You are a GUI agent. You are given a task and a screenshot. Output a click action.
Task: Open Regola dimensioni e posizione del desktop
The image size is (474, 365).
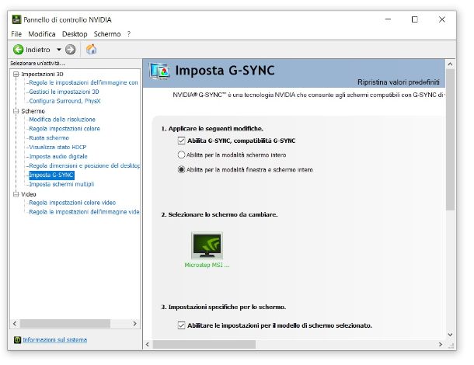pyautogui.click(x=85, y=166)
